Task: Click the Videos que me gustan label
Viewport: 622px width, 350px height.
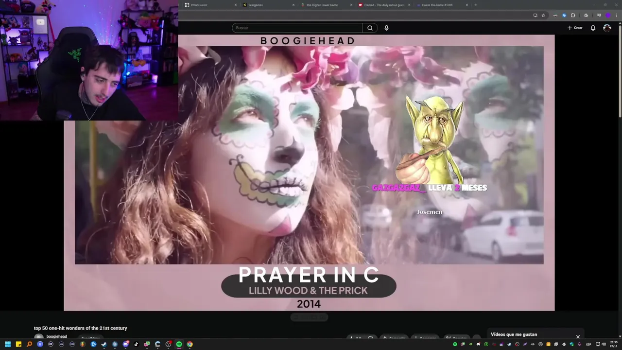Action: coord(514,334)
